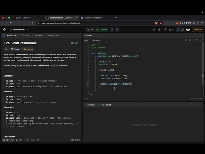205x154 pixels.
Task: Switch to the Submissions tab
Action: coord(53,36)
